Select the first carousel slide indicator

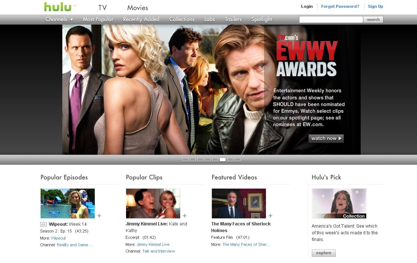(185, 160)
